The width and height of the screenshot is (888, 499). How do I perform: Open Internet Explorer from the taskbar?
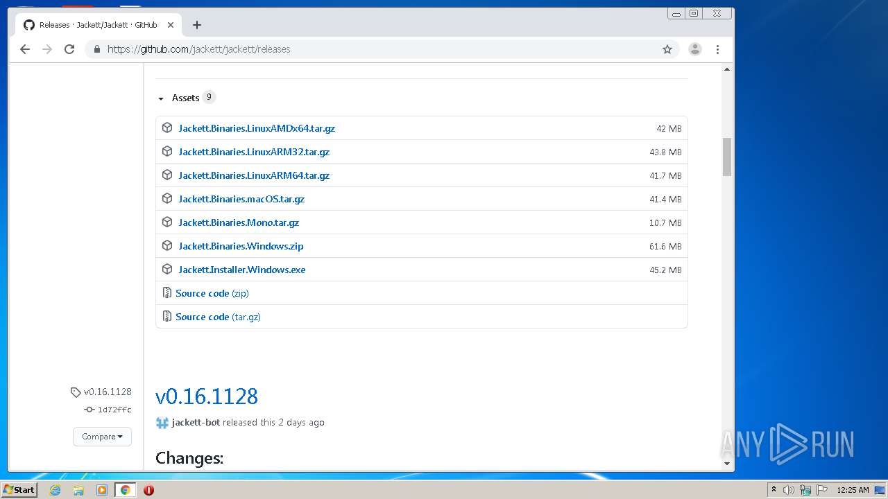55,490
